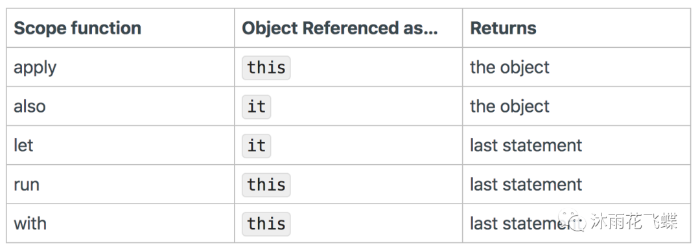Click the 'Object Referenced as...' header
The width and height of the screenshot is (700, 252).
(x=340, y=28)
